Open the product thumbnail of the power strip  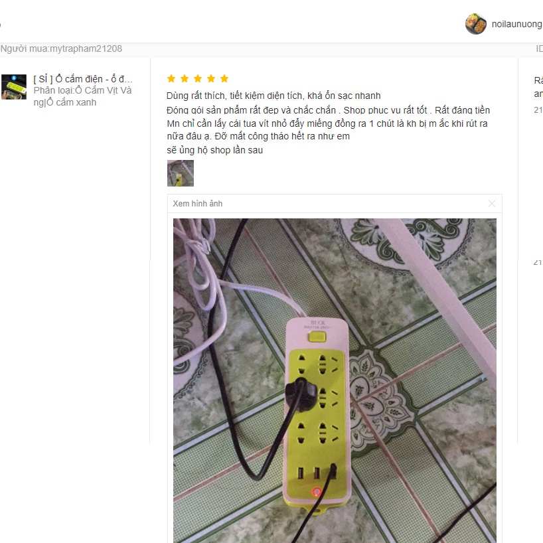14,87
